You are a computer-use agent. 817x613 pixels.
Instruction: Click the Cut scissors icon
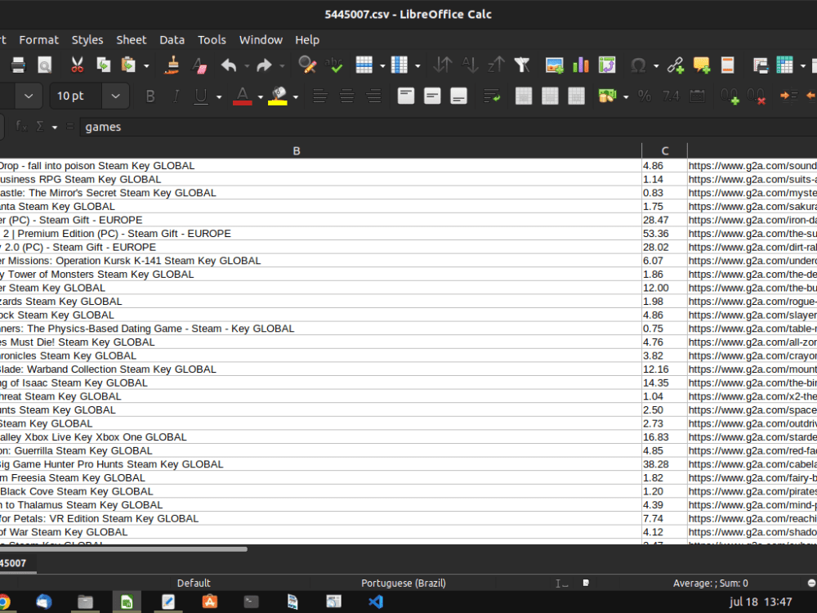[77, 65]
